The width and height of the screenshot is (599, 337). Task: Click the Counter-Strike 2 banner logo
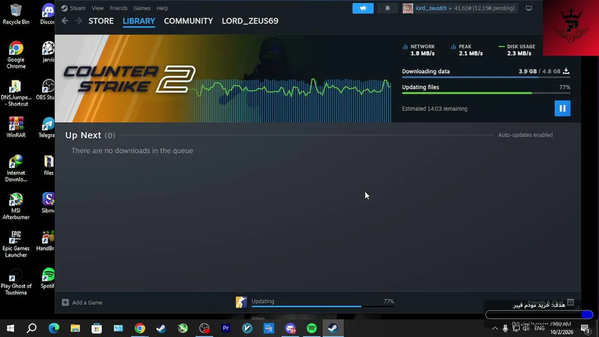[129, 79]
